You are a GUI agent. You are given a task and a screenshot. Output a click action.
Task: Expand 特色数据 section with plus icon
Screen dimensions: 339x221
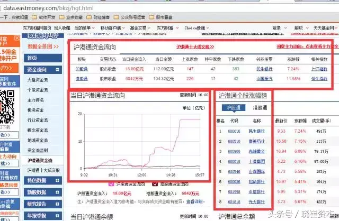[x=57, y=180]
